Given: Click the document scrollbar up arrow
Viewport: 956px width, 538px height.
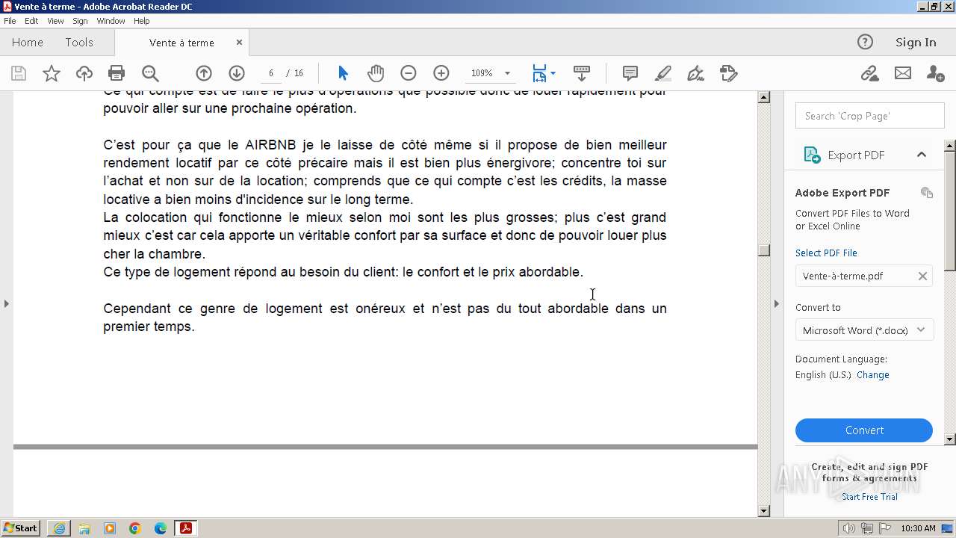Looking at the screenshot, I should click(763, 97).
